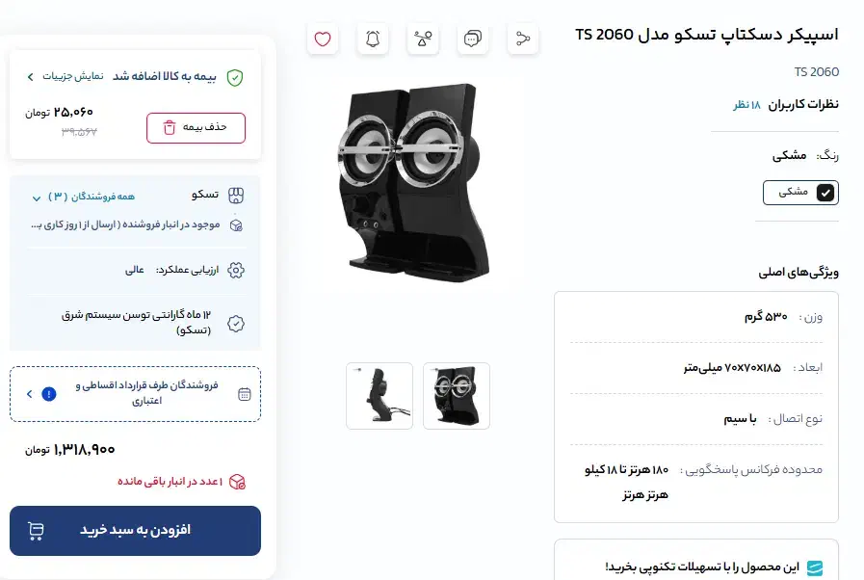
Task: Select side view speaker thumbnail
Action: click(380, 396)
